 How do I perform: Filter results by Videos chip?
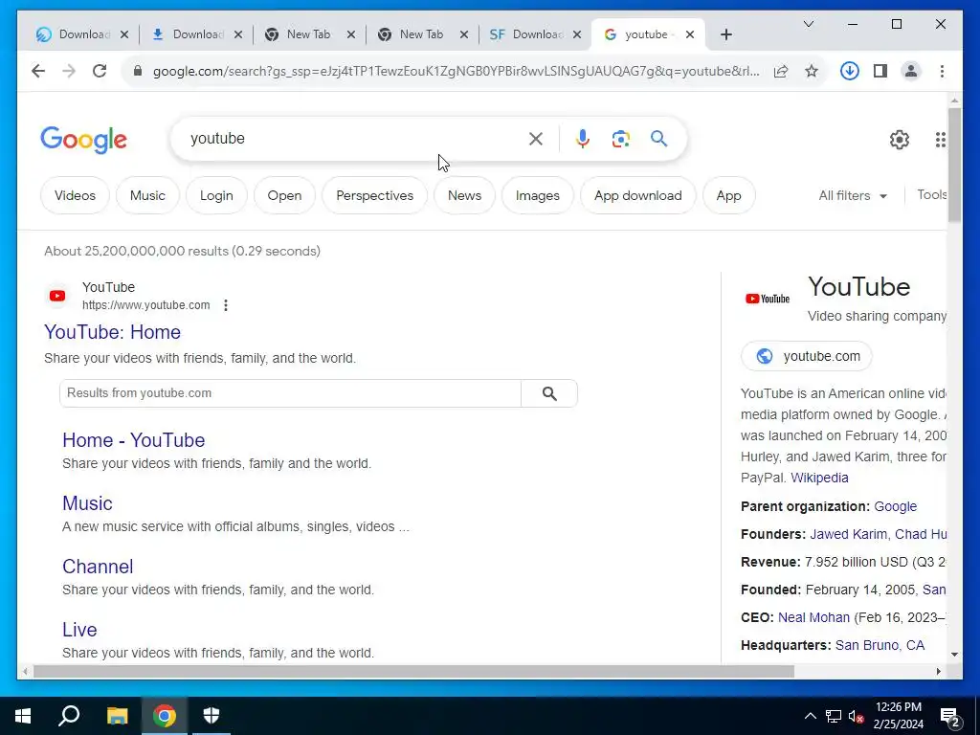[75, 195]
